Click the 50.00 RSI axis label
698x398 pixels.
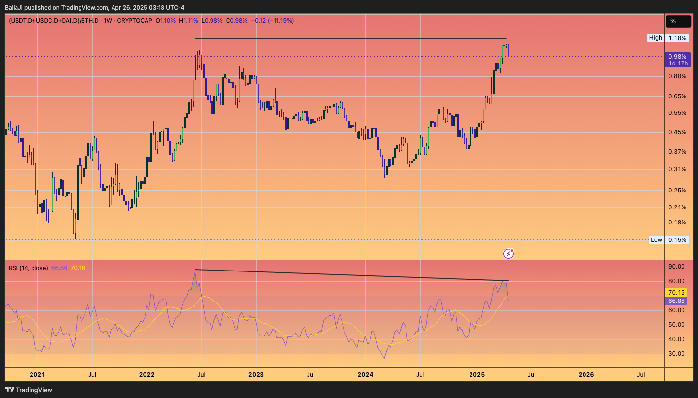pos(676,325)
